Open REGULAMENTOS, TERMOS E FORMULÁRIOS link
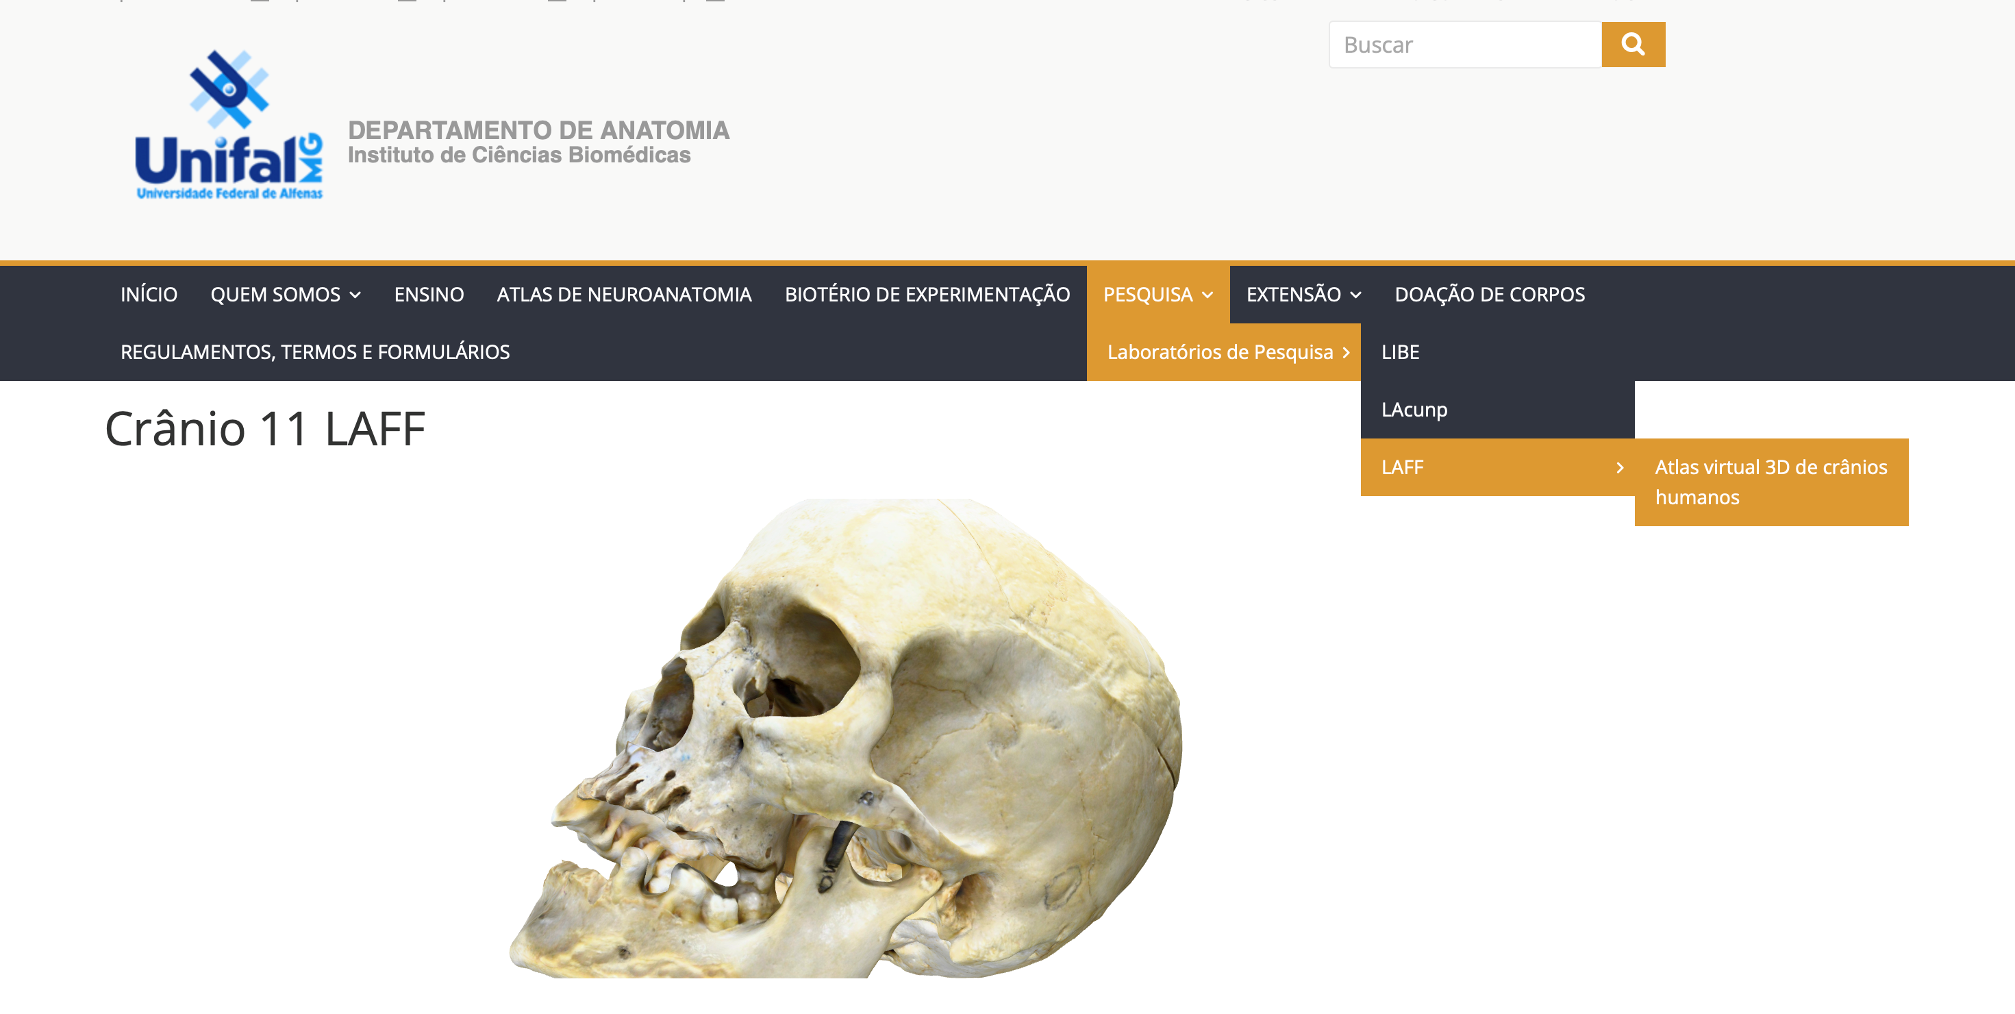 [314, 352]
